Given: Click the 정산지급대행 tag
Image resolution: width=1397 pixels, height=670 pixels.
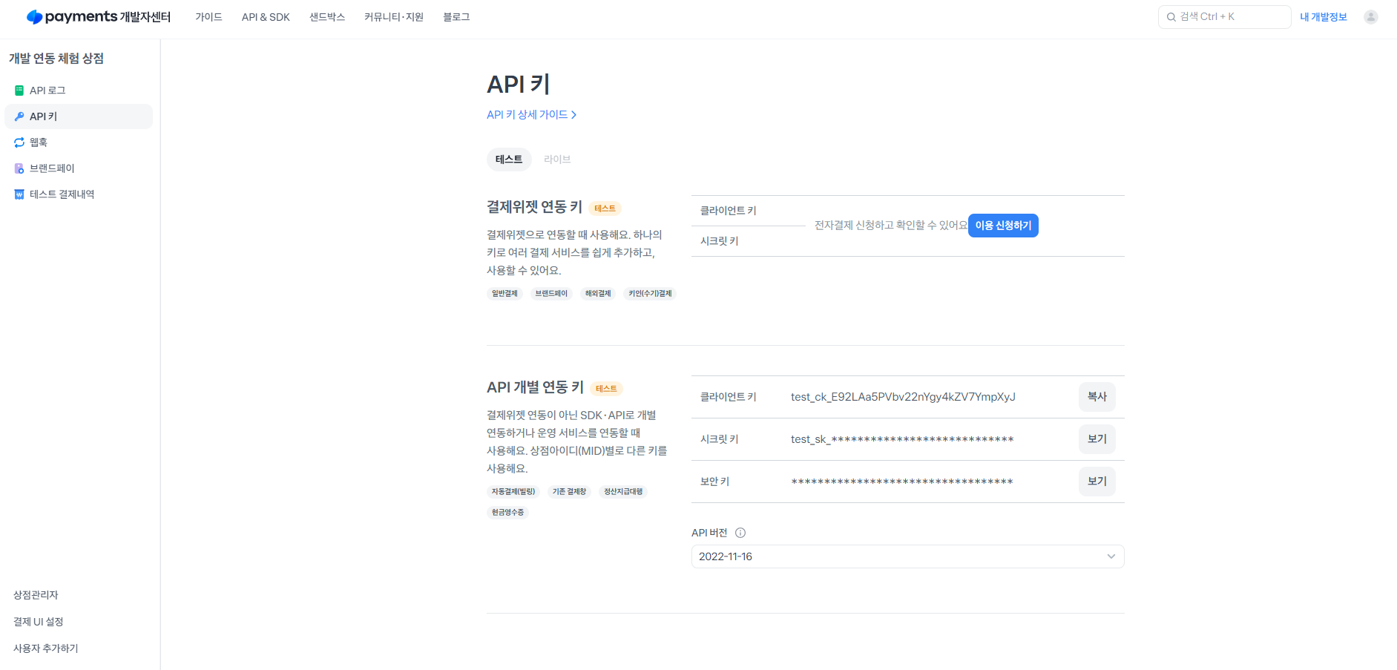Looking at the screenshot, I should (623, 492).
